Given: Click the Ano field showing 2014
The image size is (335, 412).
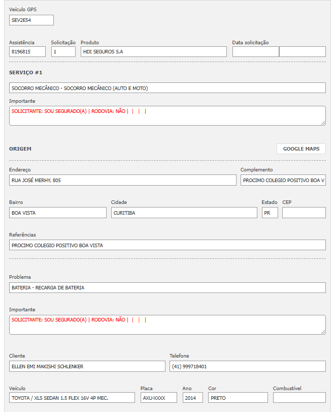Looking at the screenshot, I should pos(192,398).
